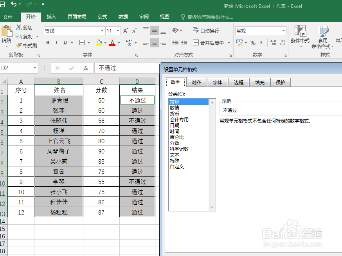
Task: Open the Font group dialog launcher
Action: coord(137,56)
